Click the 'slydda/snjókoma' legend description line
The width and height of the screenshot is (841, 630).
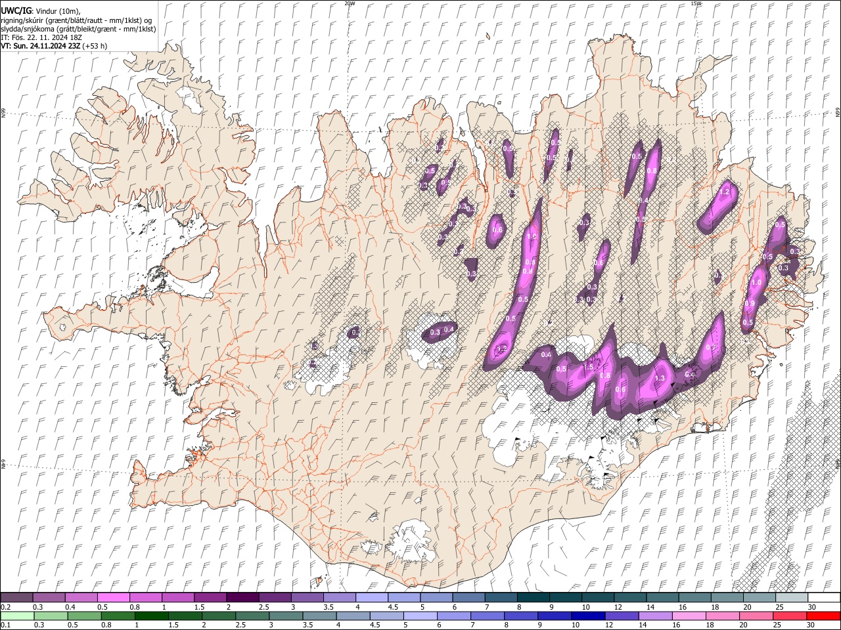(x=78, y=29)
